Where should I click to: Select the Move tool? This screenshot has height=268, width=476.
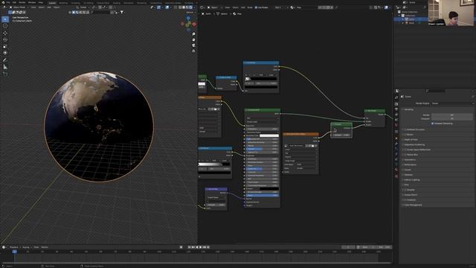pyautogui.click(x=5, y=33)
